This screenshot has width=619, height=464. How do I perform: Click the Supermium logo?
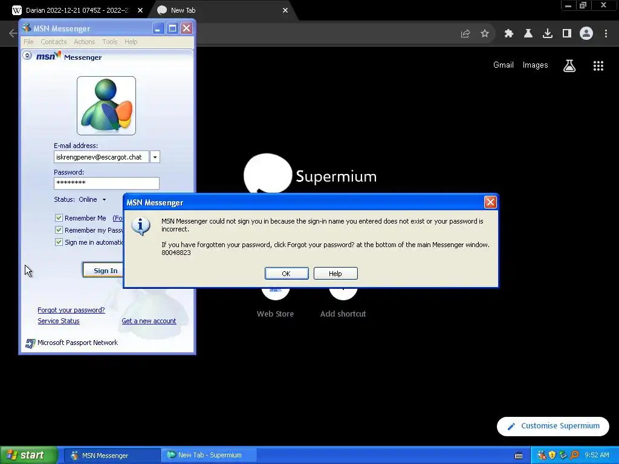coord(310,173)
